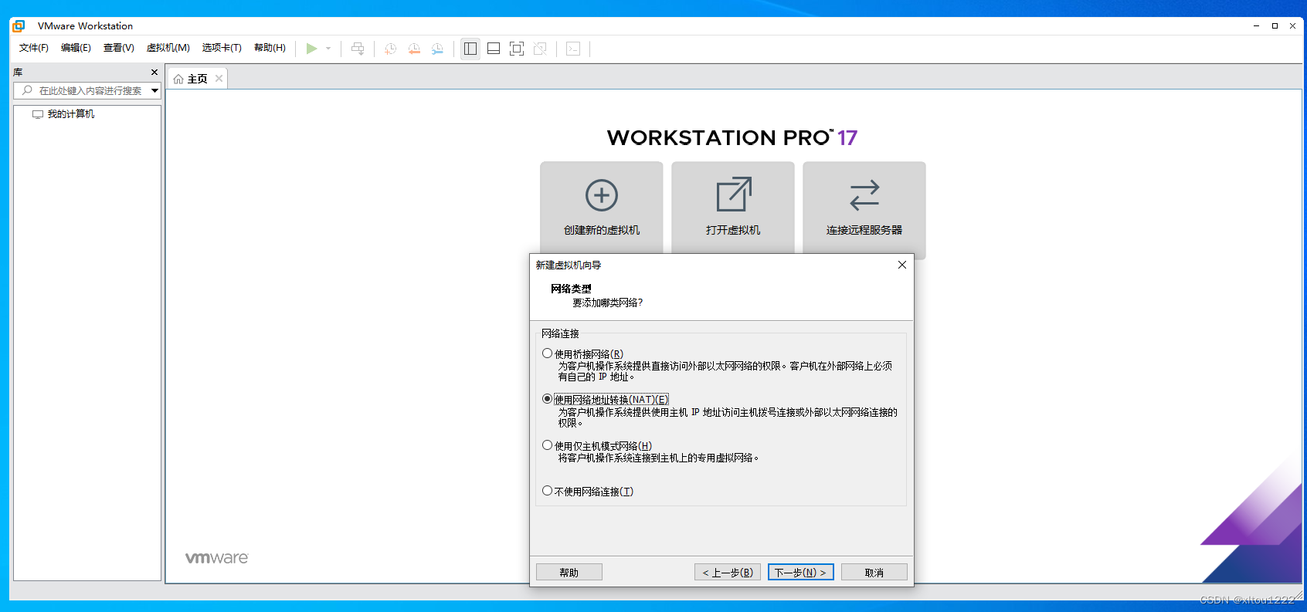The image size is (1307, 612).
Task: Click the 取消 cancel button
Action: click(x=874, y=572)
